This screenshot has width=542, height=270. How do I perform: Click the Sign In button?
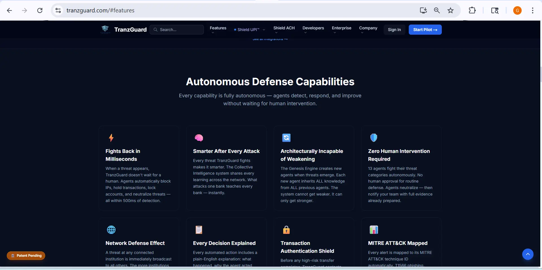coord(394,30)
